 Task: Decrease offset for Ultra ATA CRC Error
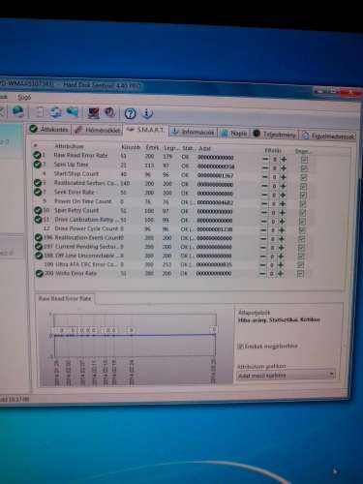tap(262, 265)
